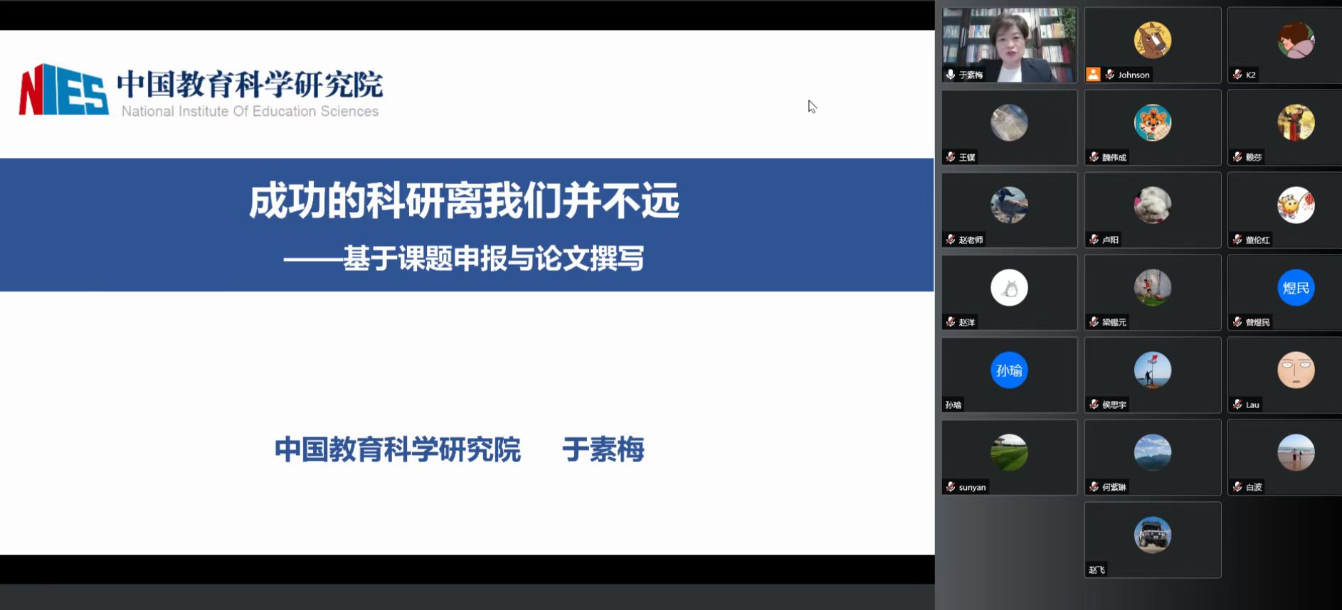Click the orange host icon beside Johnson
This screenshot has width=1342, height=610.
[x=1093, y=75]
